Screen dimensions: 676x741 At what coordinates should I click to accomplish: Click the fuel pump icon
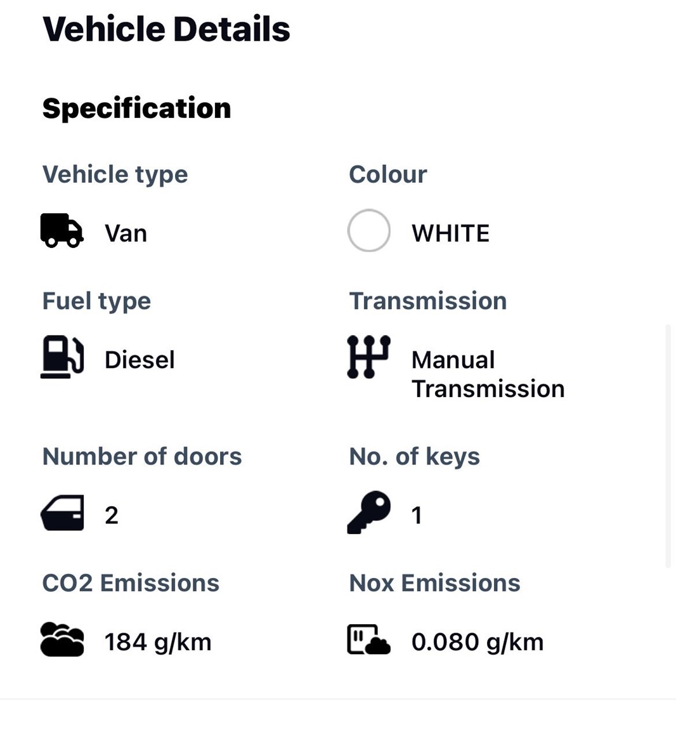coord(62,357)
